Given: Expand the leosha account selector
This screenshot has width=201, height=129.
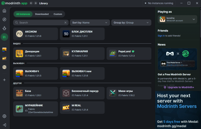Looking at the screenshot, I should click(x=178, y=19).
